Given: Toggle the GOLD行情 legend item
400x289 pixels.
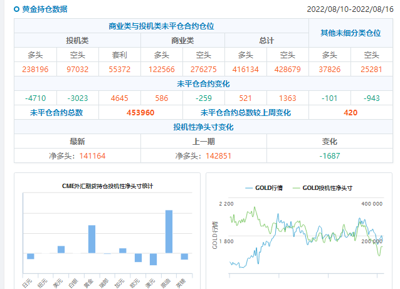Looking at the screenshot, I should (264, 187).
